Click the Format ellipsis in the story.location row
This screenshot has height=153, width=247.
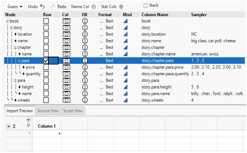(x=101, y=35)
